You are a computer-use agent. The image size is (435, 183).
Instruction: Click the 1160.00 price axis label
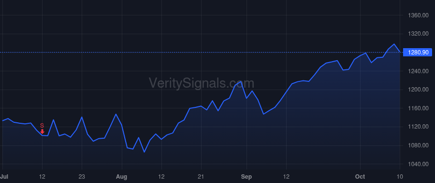click(419, 108)
